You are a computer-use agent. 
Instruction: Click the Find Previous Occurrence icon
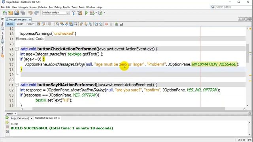coord(62,24)
